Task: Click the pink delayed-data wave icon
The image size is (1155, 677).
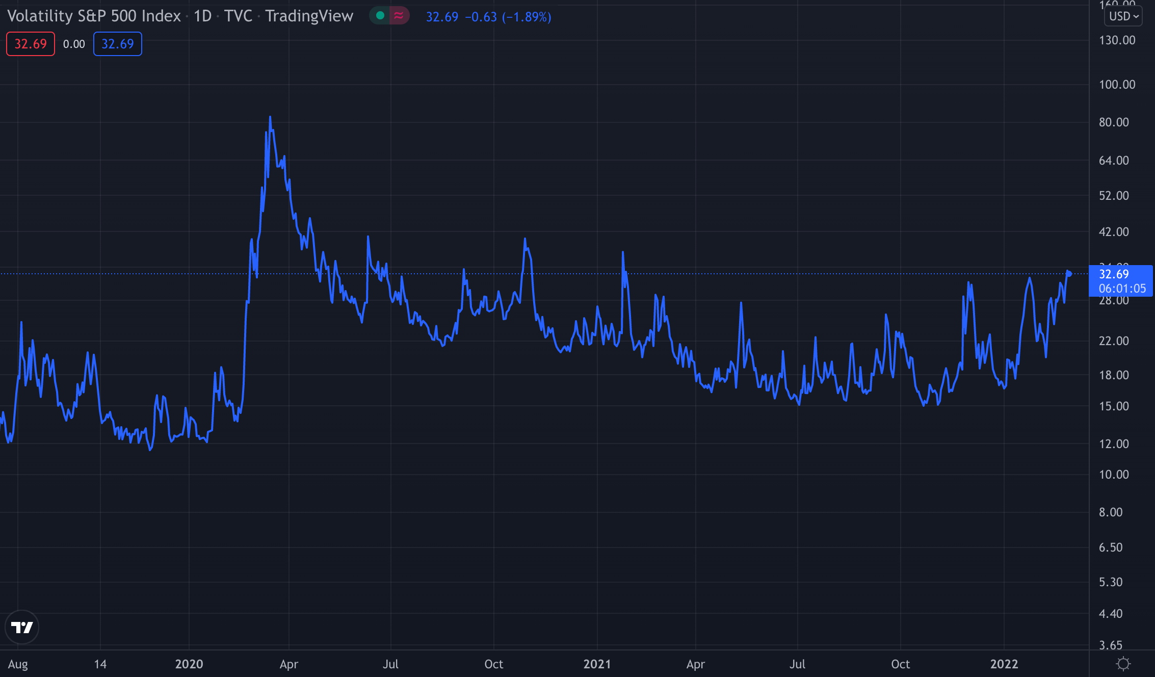Action: coord(399,16)
